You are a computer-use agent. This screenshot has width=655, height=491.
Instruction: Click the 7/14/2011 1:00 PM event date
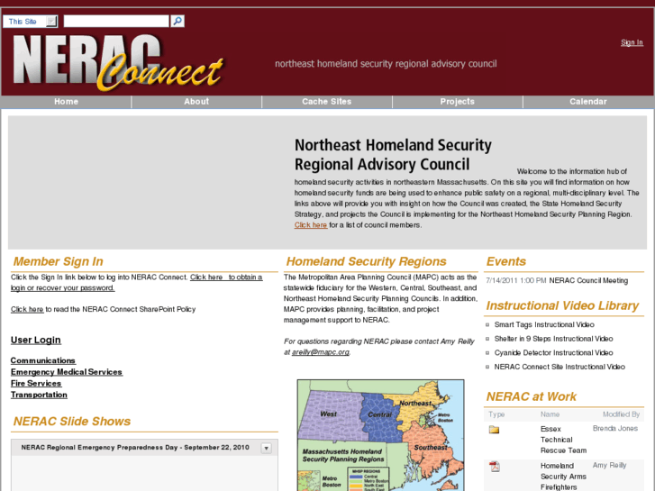(516, 280)
